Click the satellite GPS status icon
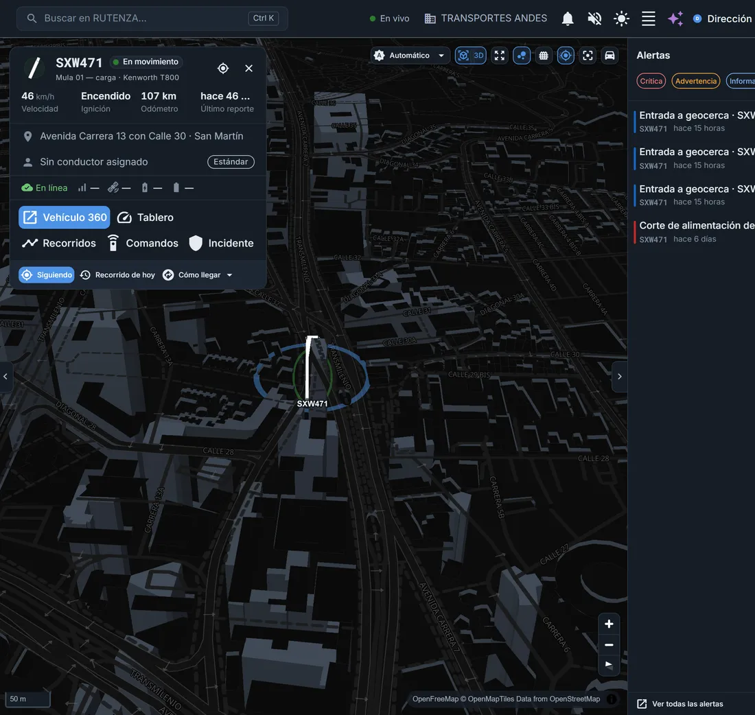The image size is (755, 715). click(113, 188)
